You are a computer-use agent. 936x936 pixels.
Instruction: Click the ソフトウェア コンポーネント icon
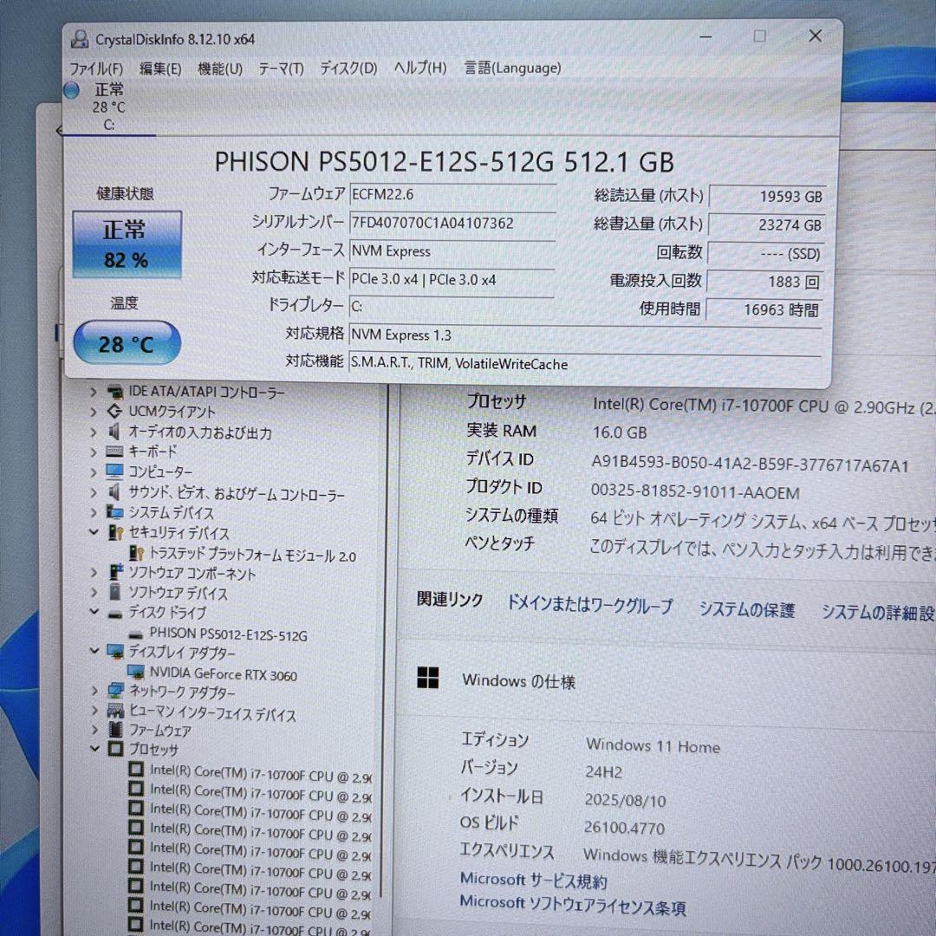click(115, 572)
